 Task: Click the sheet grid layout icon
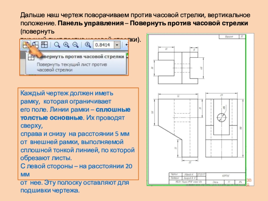tap(45, 45)
